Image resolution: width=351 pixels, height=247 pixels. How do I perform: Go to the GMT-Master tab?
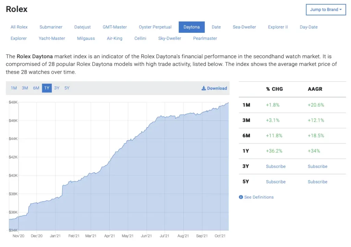(x=114, y=27)
